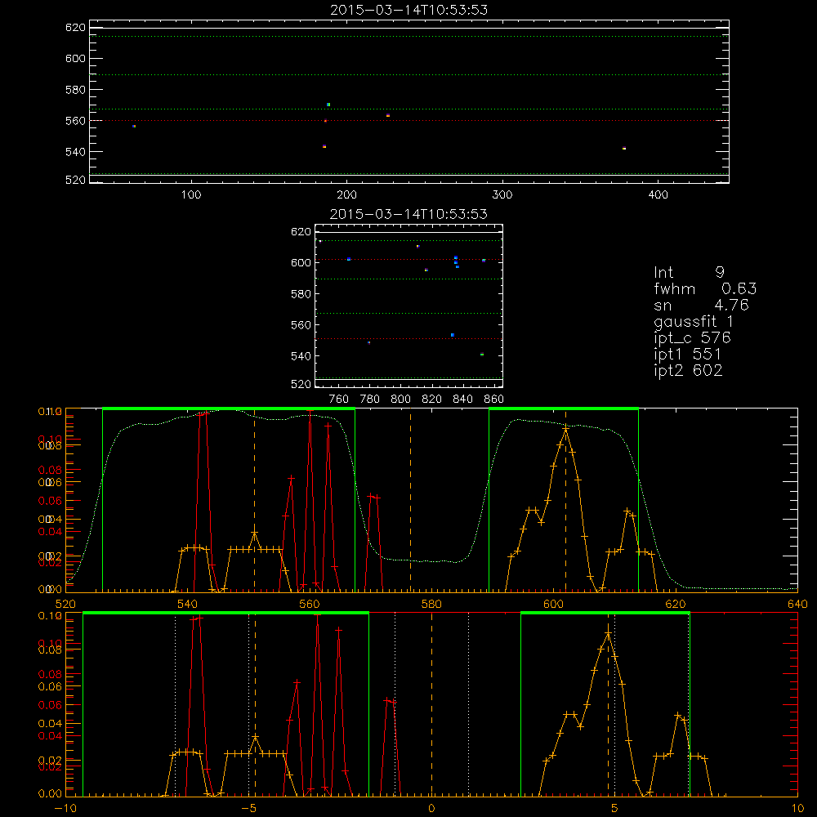The image size is (817, 817).
Task: Select the 'ipt_c 576' readout line
Action: point(693,338)
